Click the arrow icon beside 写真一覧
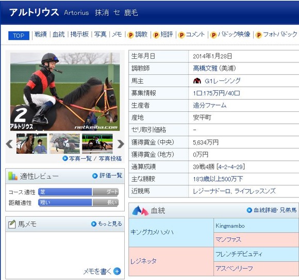This screenshot has height=280, width=299. pyautogui.click(x=65, y=158)
